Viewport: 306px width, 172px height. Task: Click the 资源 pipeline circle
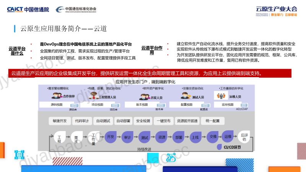coord(161,137)
